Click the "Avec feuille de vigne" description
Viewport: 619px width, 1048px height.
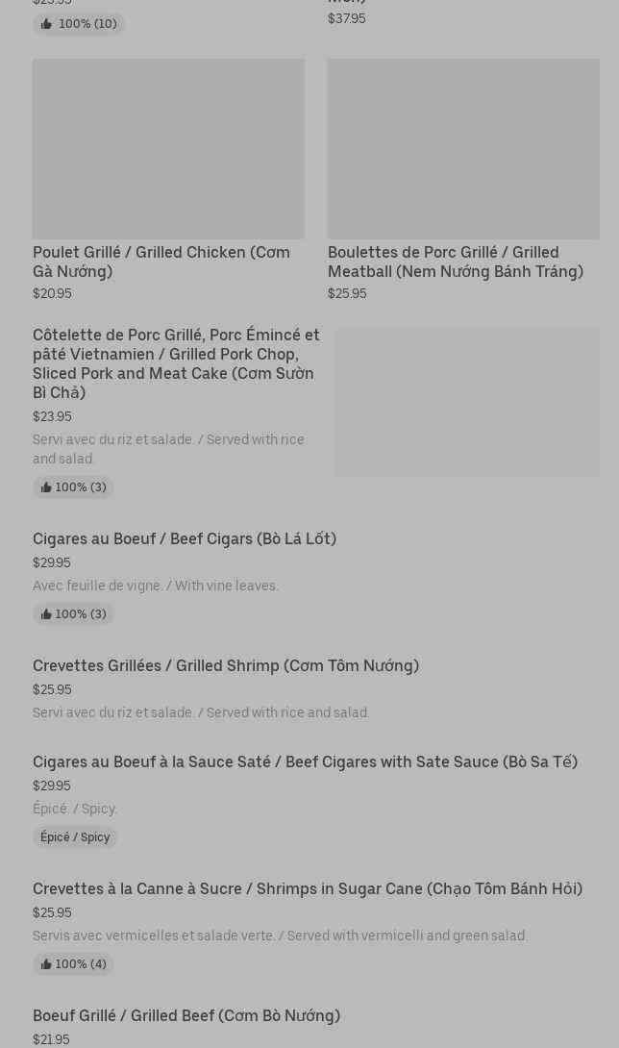pos(156,586)
